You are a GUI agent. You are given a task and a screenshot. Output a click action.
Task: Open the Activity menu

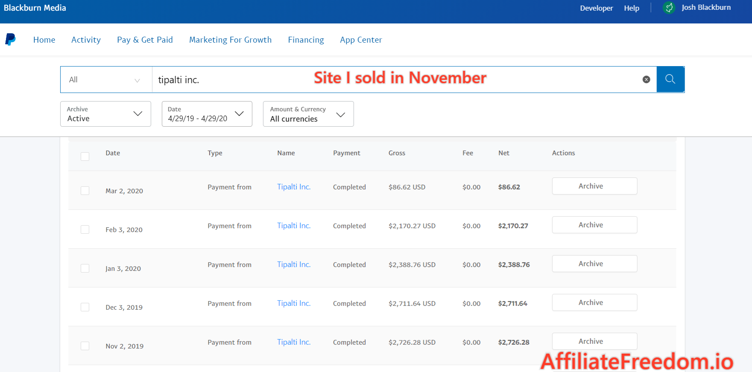(86, 40)
